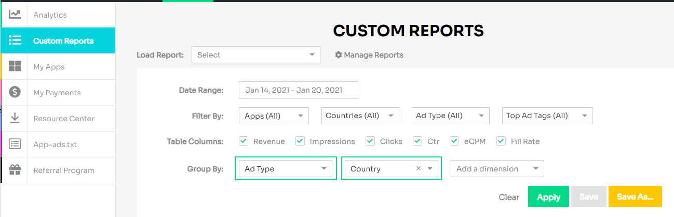The width and height of the screenshot is (674, 217).
Task: Open the Load Report Select dropdown
Action: [x=256, y=55]
